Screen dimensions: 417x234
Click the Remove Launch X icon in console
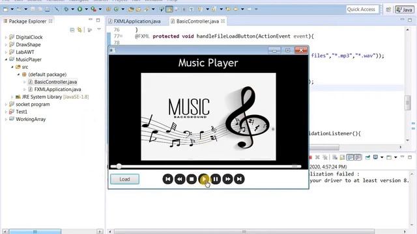pos(317,157)
